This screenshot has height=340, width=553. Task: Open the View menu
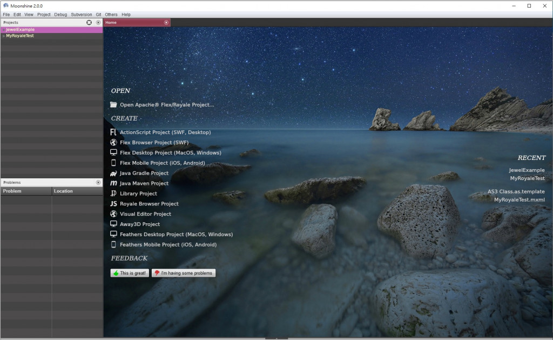pos(29,15)
